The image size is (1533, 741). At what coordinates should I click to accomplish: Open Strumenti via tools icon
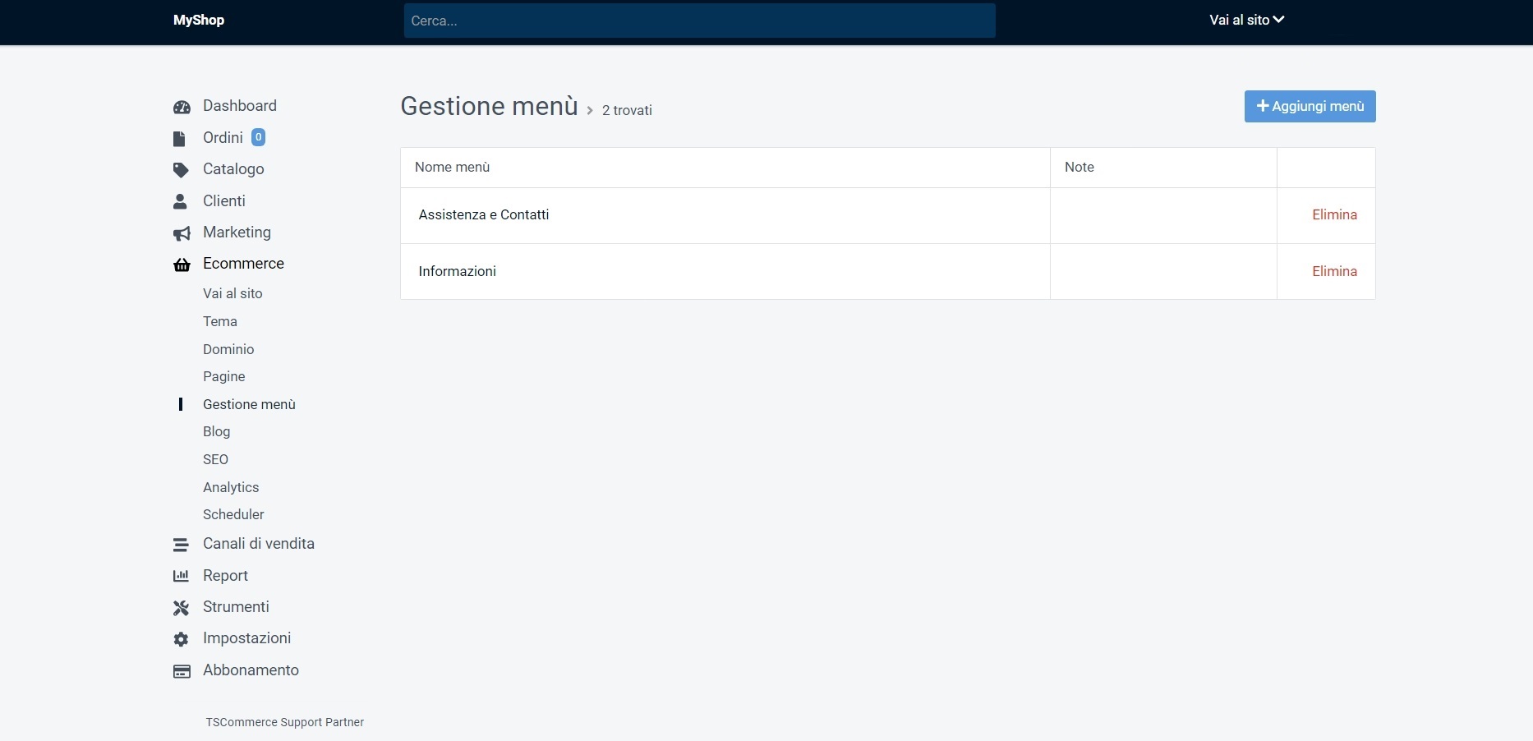click(181, 608)
